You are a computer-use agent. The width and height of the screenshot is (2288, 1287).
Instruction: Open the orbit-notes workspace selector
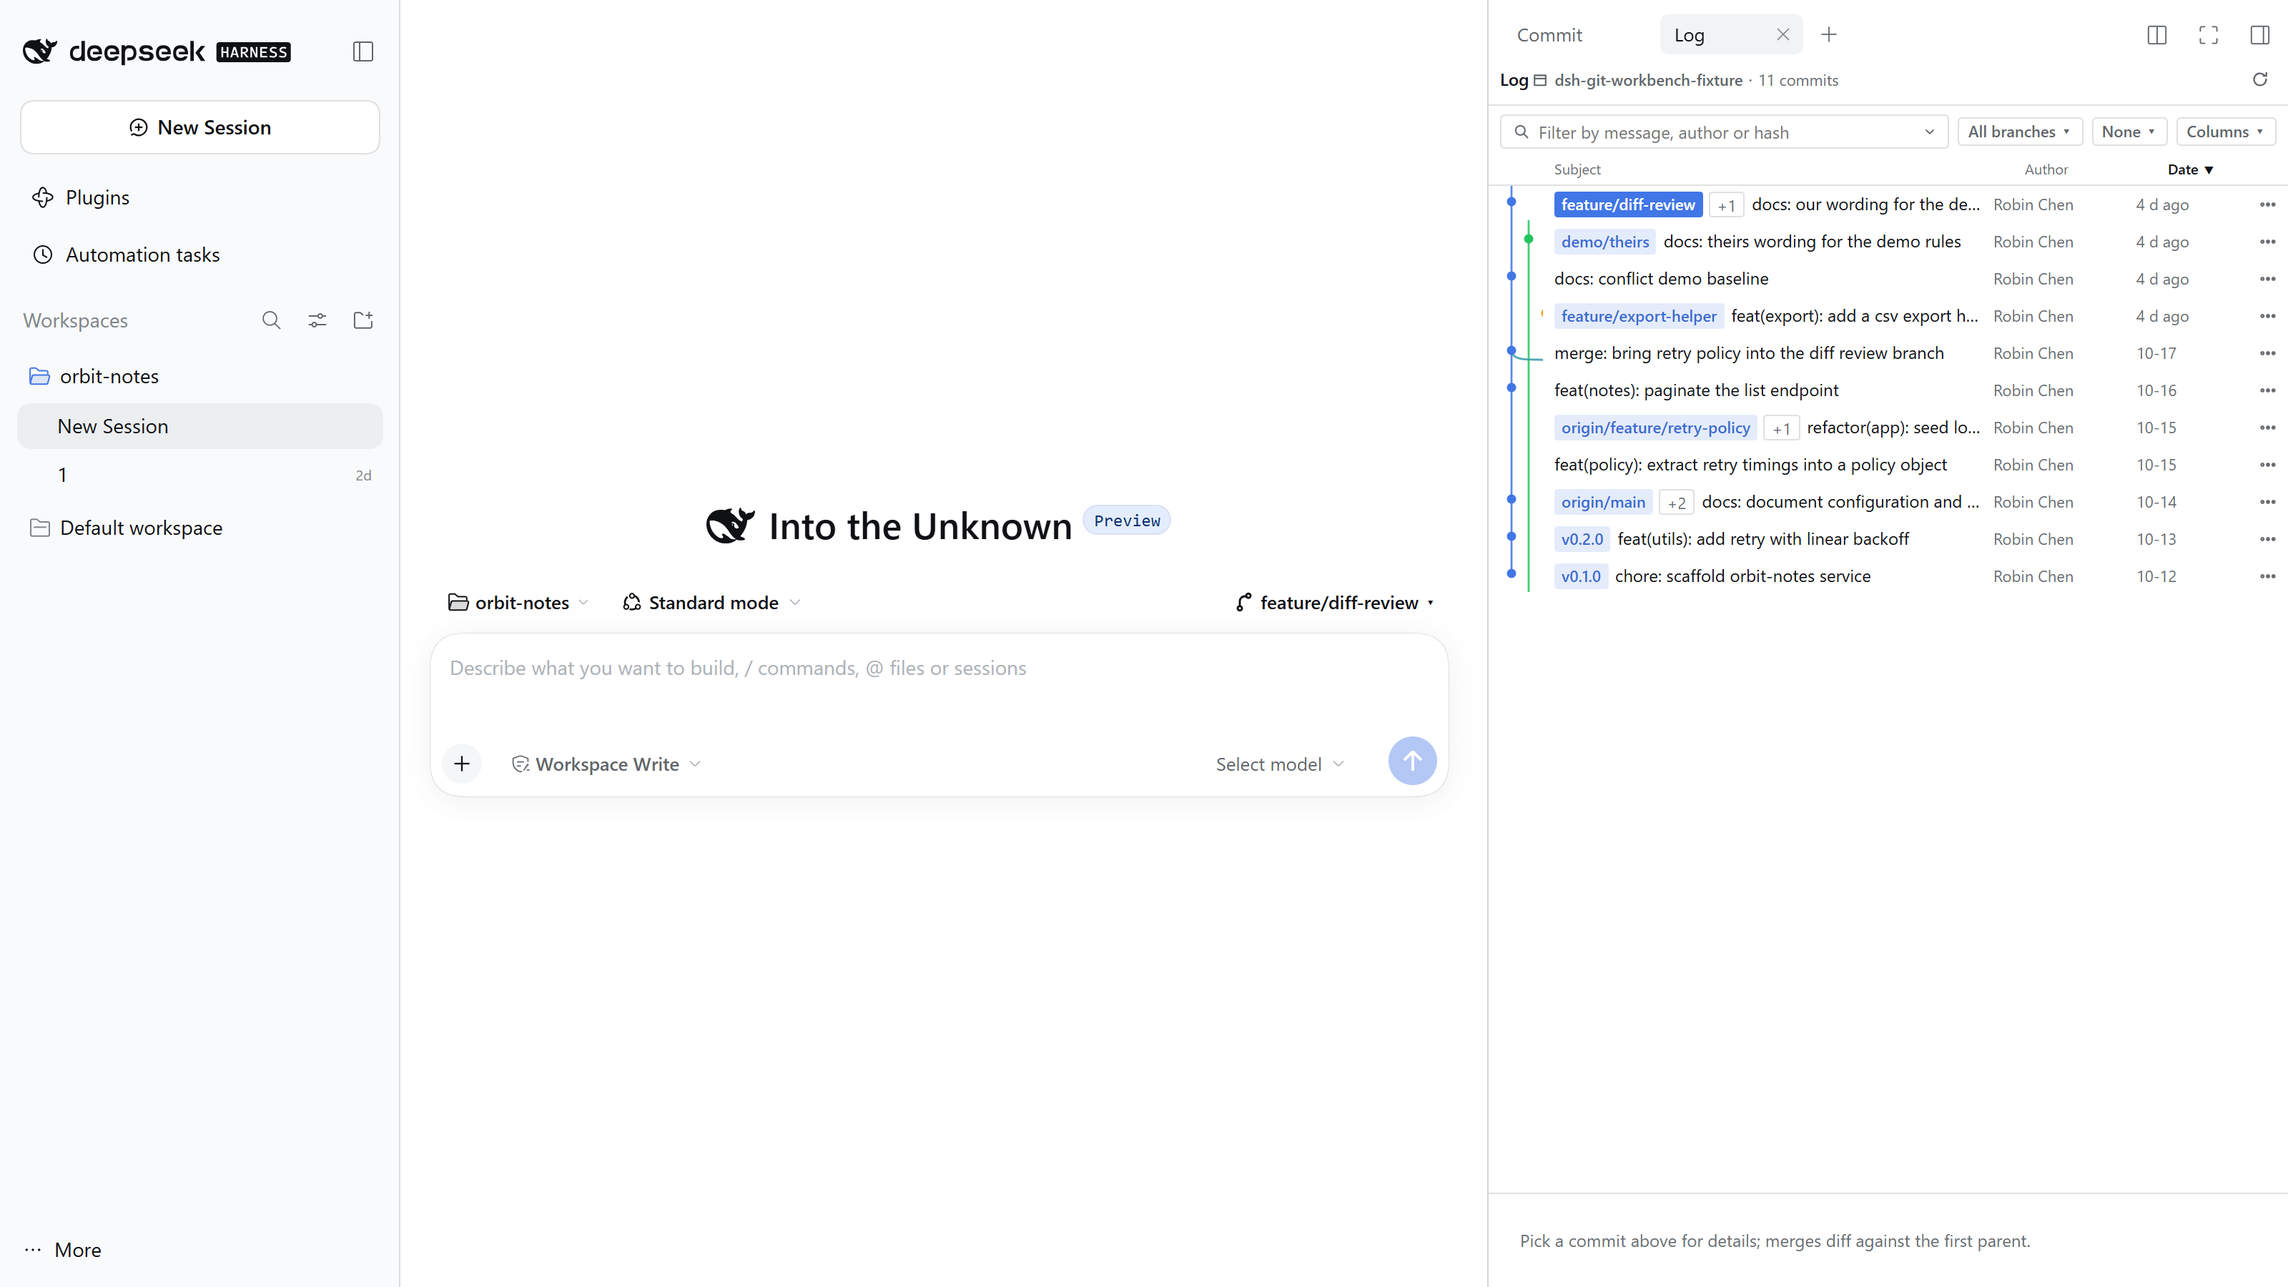tap(518, 602)
